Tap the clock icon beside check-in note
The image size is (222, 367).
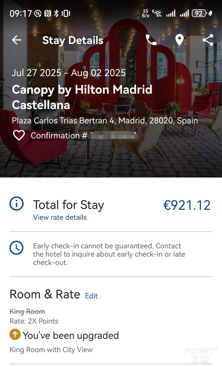(x=16, y=248)
